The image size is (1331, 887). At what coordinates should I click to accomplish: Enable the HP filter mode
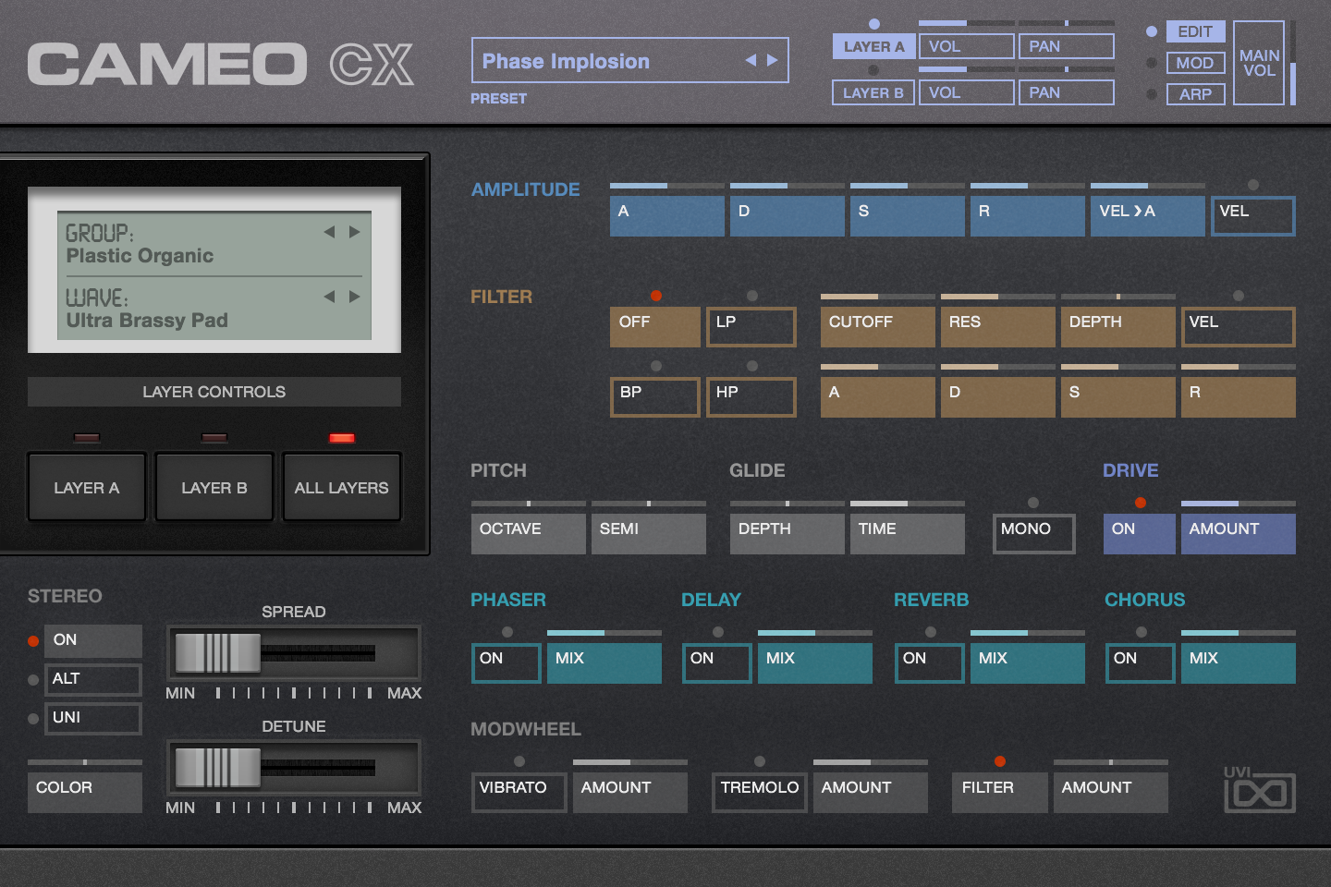point(751,396)
